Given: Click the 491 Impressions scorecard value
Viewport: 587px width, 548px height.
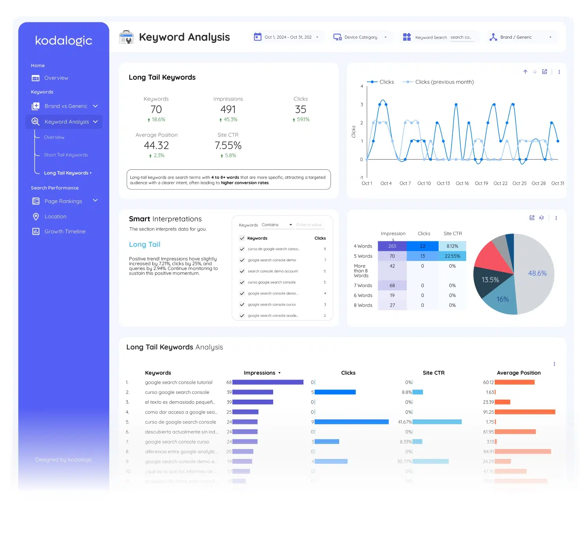Looking at the screenshot, I should tap(228, 110).
